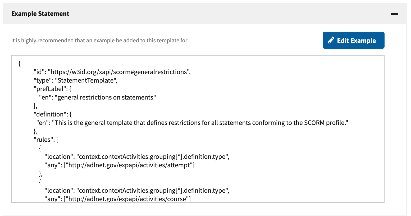Click the "prefLabel": { line
The image size is (411, 216).
pos(52,89)
